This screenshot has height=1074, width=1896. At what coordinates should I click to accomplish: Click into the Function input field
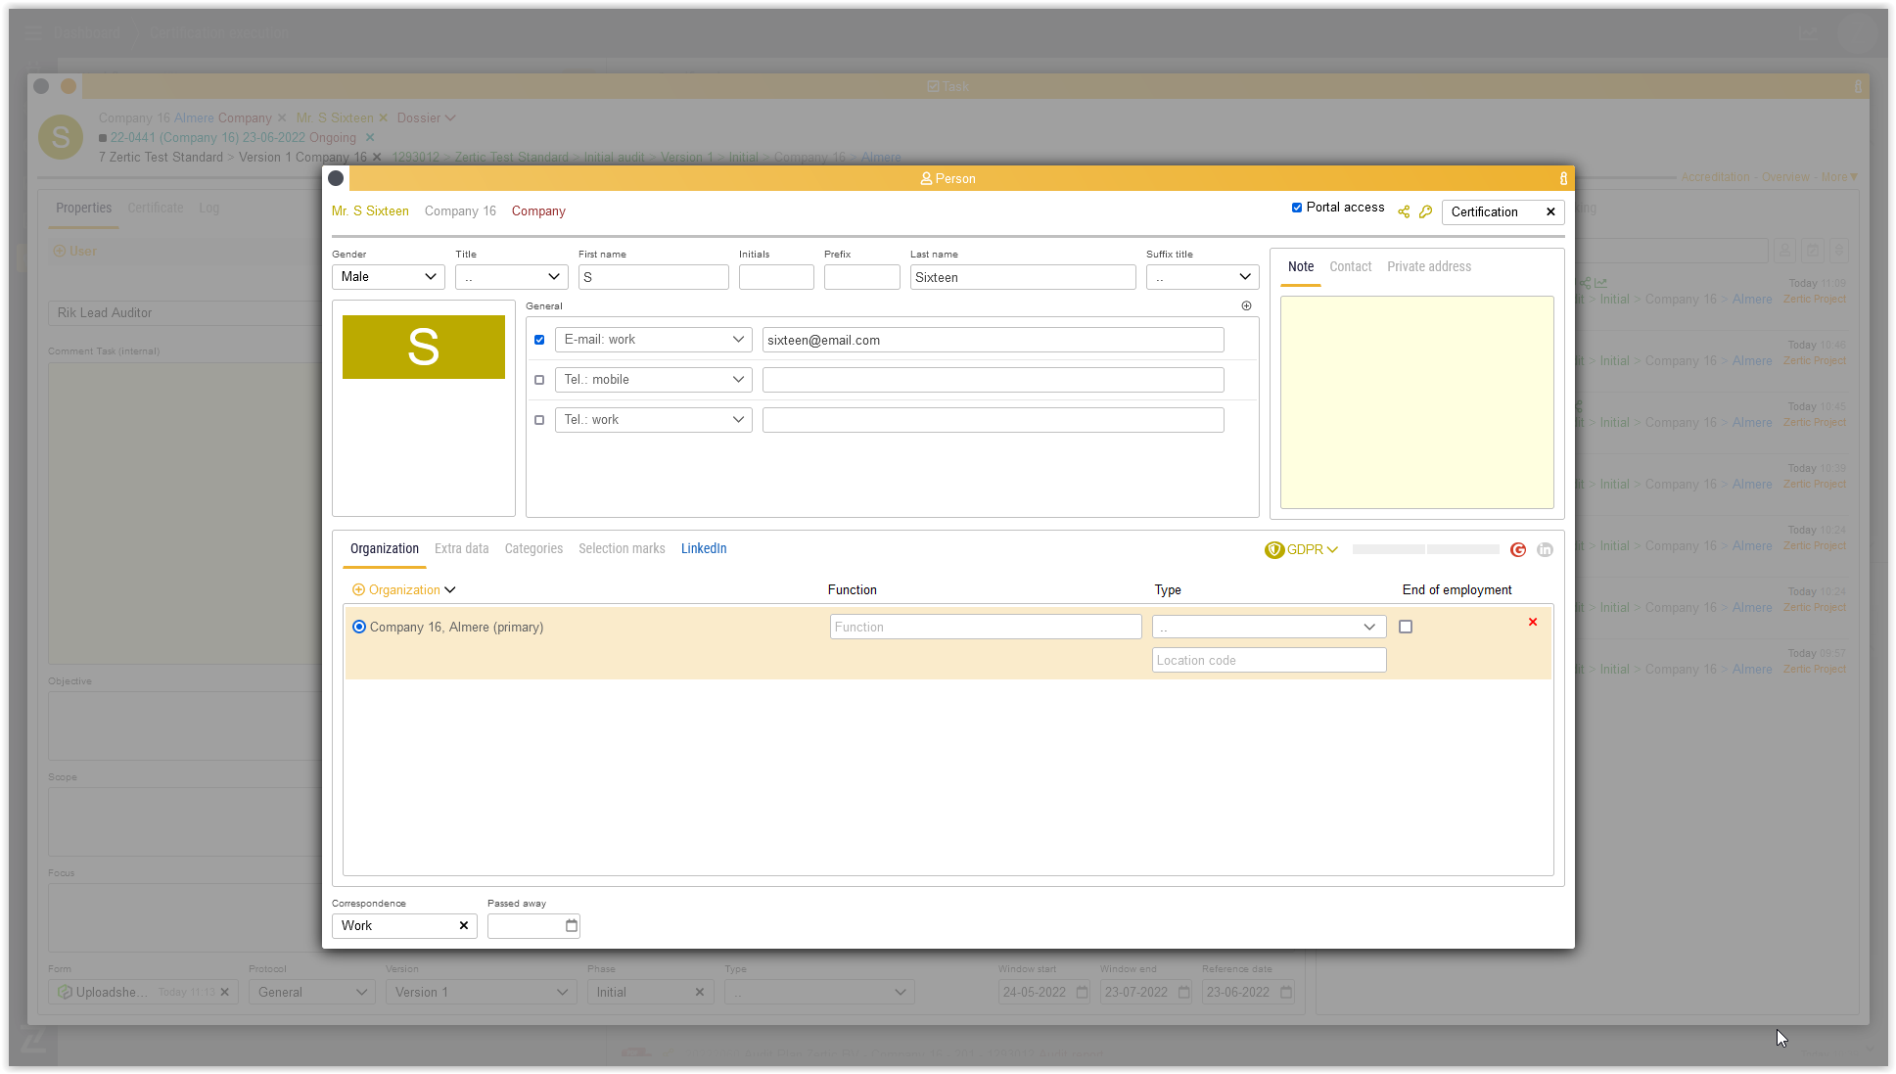click(985, 627)
